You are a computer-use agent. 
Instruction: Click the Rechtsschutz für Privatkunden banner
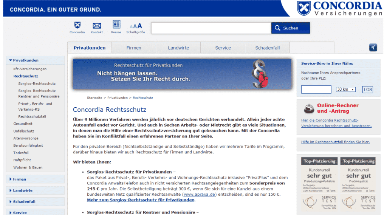pyautogui.click(x=182, y=74)
